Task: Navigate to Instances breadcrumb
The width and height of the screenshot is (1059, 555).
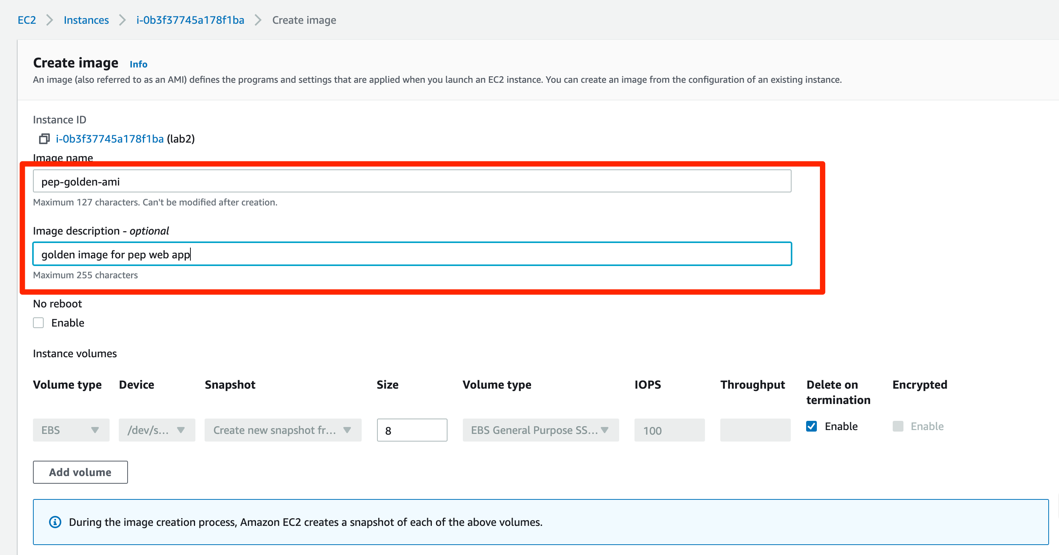Action: click(x=86, y=20)
